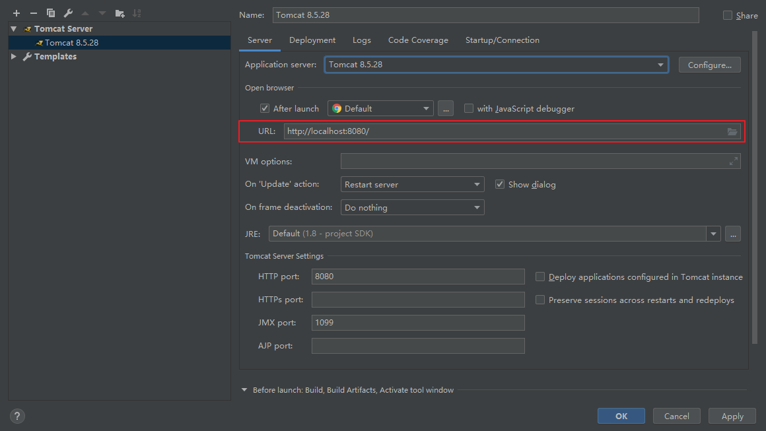Open the Application server dropdown

click(x=496, y=65)
